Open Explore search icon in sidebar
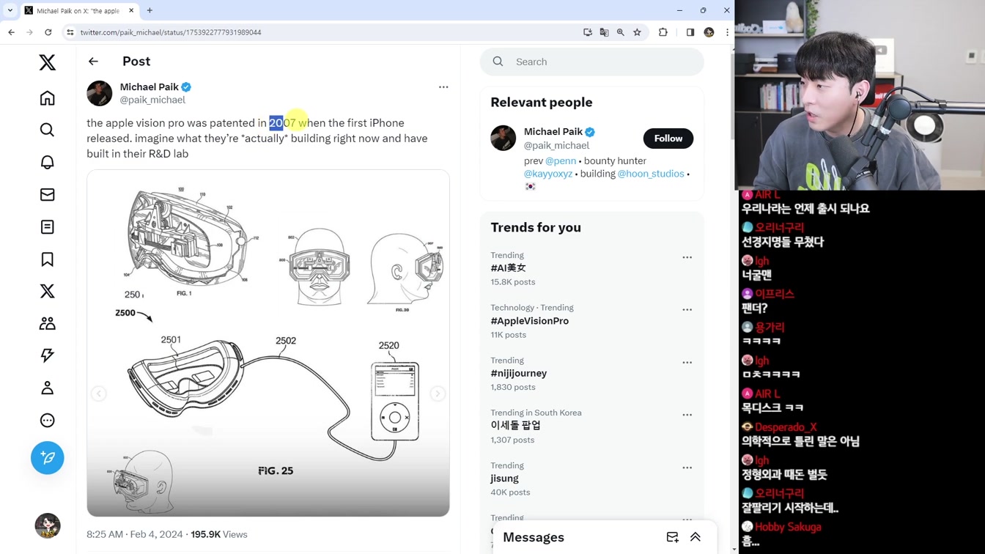 pyautogui.click(x=48, y=130)
